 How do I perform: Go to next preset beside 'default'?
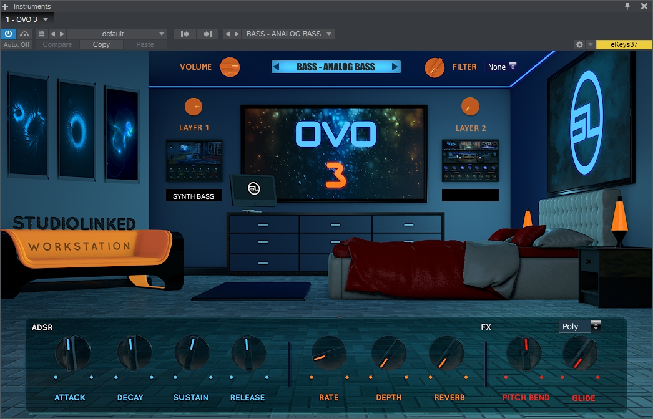point(62,34)
